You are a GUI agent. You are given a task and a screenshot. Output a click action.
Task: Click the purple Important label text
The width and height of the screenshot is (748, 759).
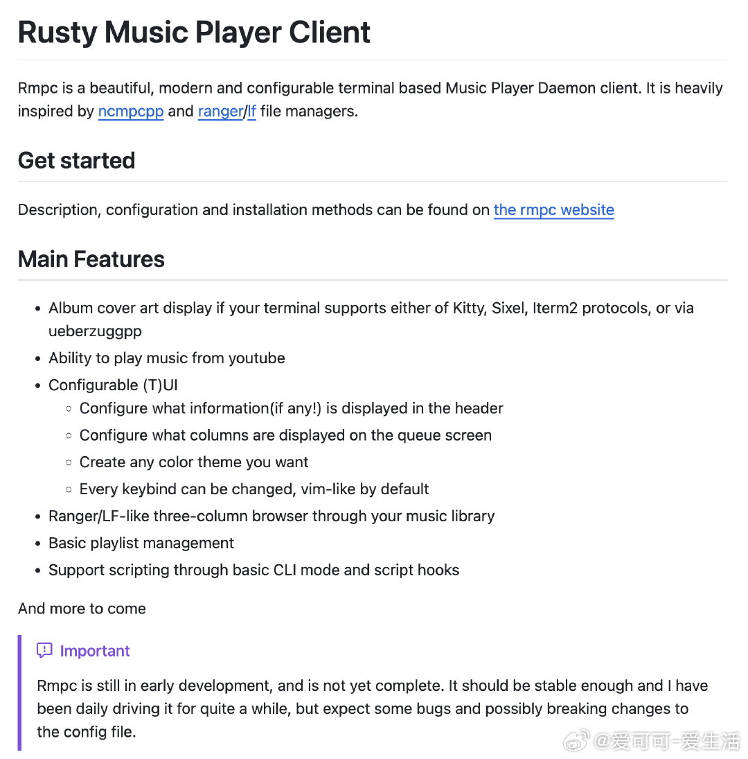95,651
